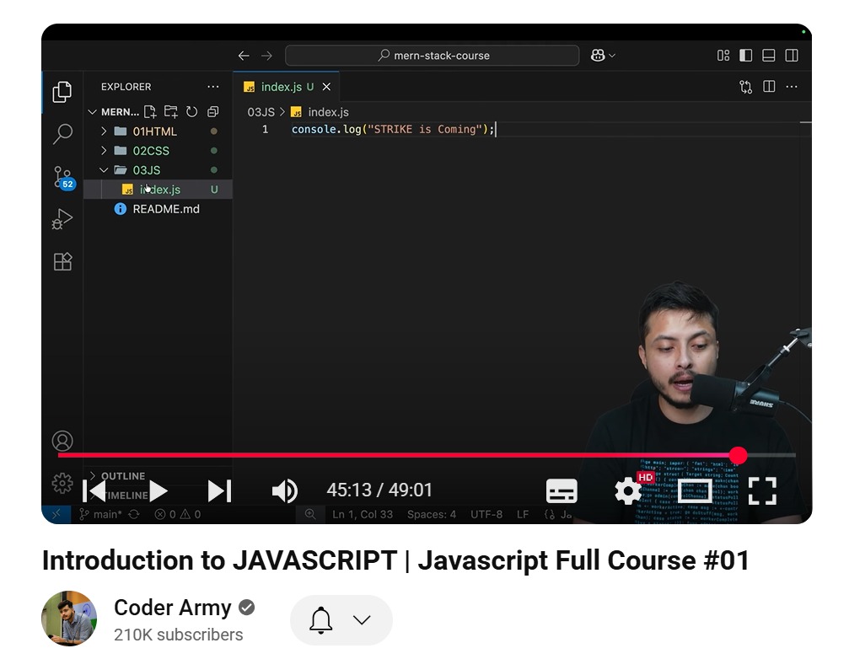The image size is (849, 659).
Task: Open the Copilot icon menu
Action: [x=603, y=56]
